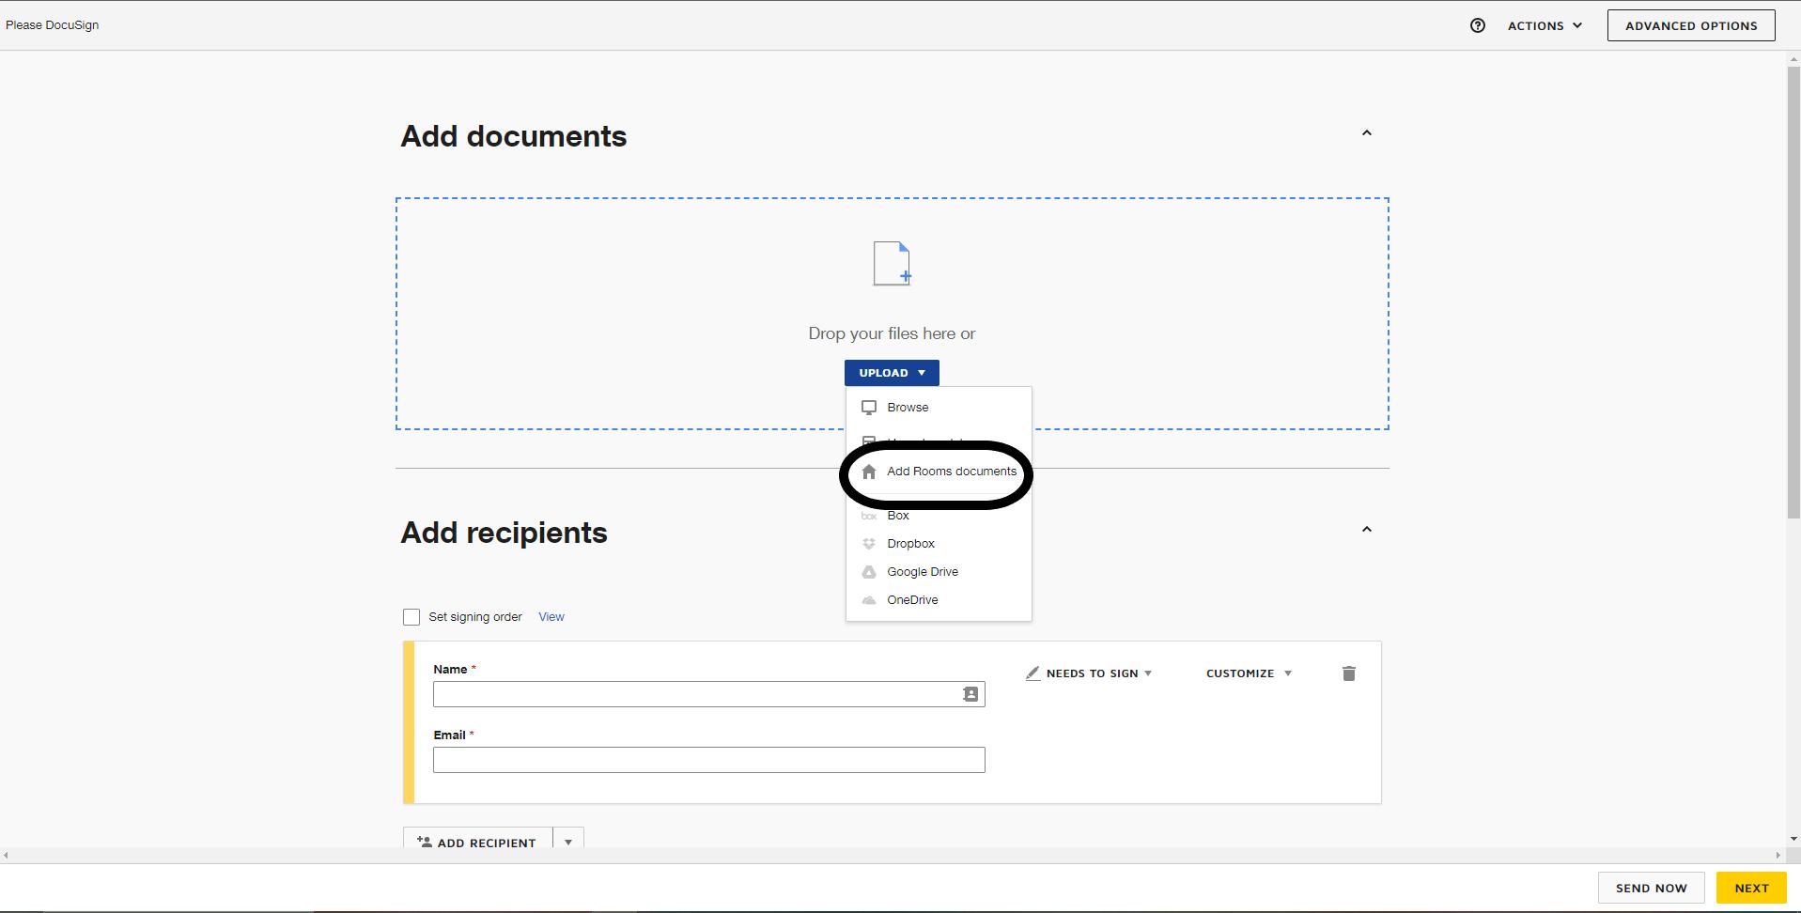Click the vertical scrollbar thumb
This screenshot has height=913, width=1801.
(1793, 291)
